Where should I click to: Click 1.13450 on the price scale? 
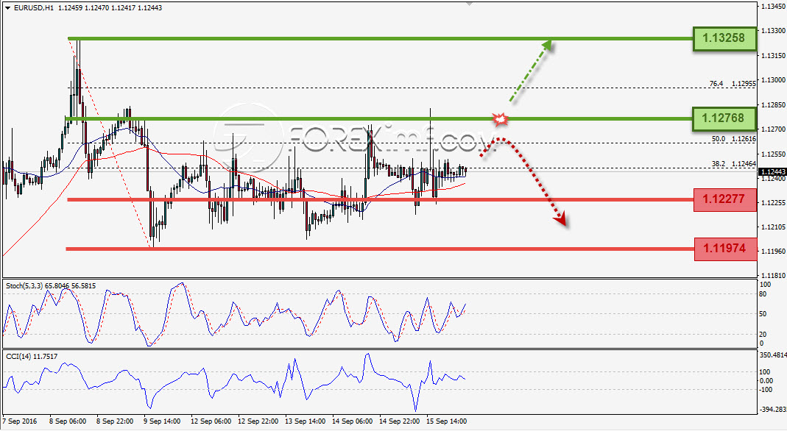click(773, 7)
